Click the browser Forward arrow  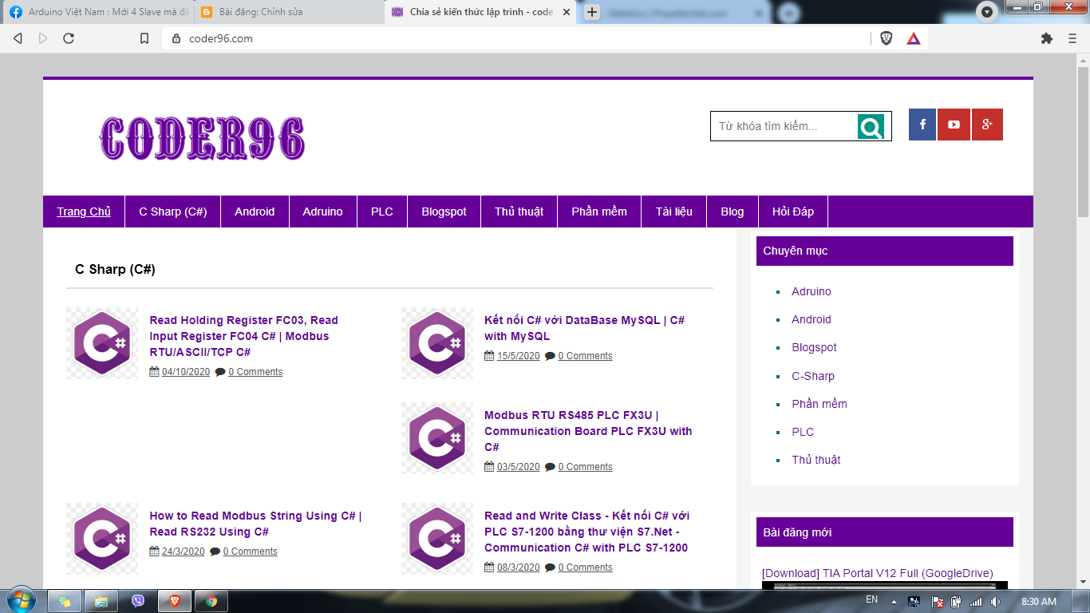(x=43, y=38)
